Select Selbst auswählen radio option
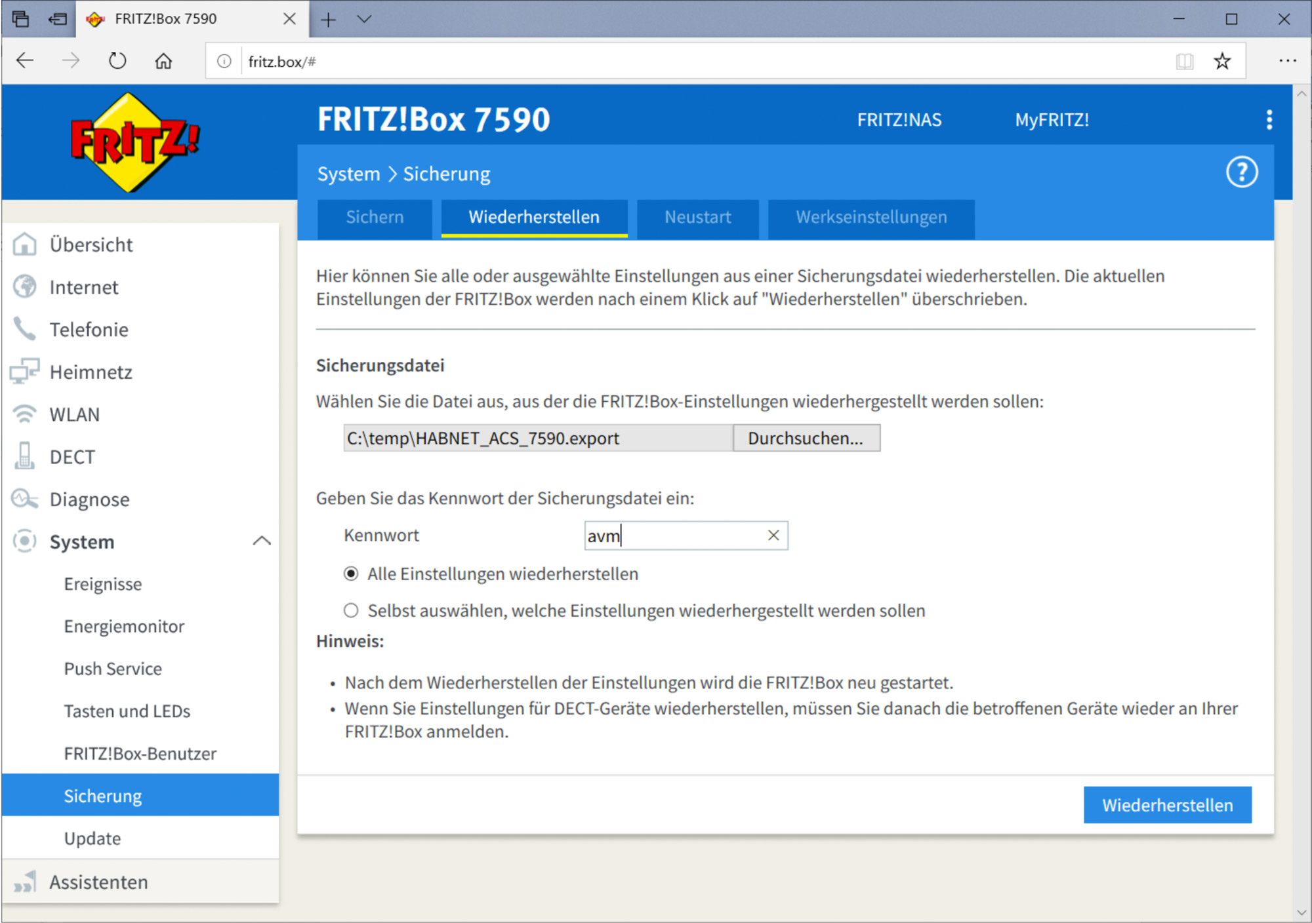 click(x=352, y=611)
